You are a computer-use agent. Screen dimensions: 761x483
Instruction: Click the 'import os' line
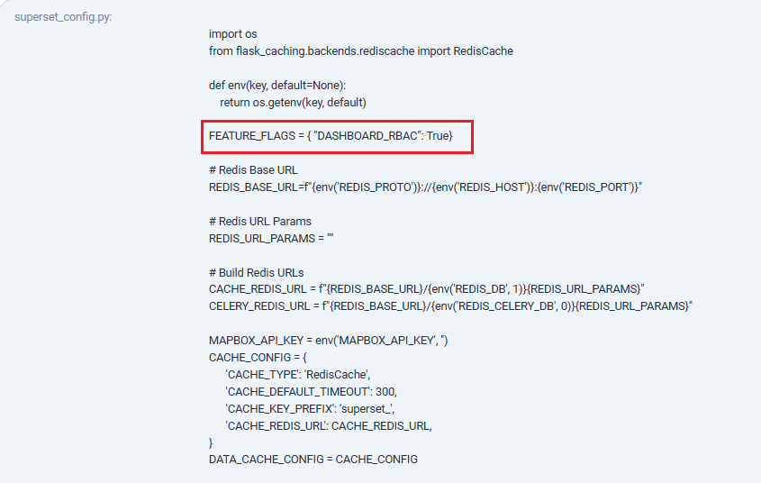[x=233, y=34]
